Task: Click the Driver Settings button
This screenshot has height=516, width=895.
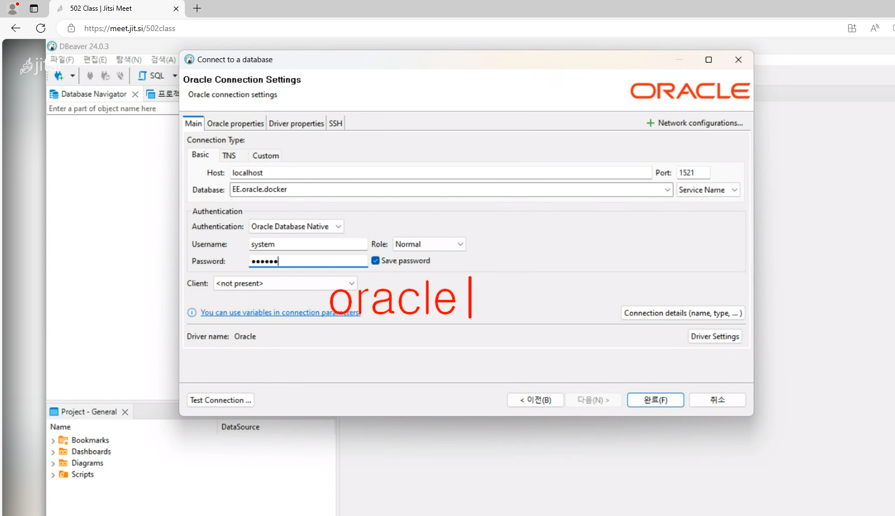Action: click(715, 336)
